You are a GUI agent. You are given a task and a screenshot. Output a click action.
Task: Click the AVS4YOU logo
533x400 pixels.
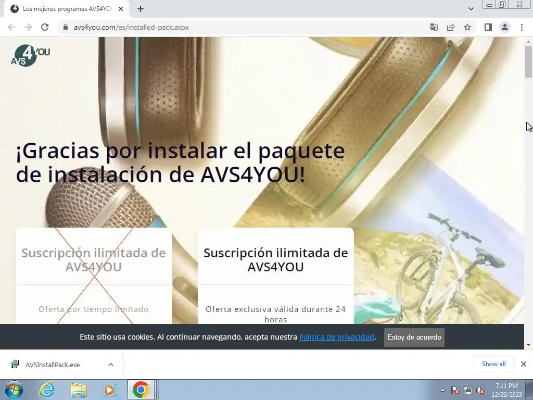(30, 55)
